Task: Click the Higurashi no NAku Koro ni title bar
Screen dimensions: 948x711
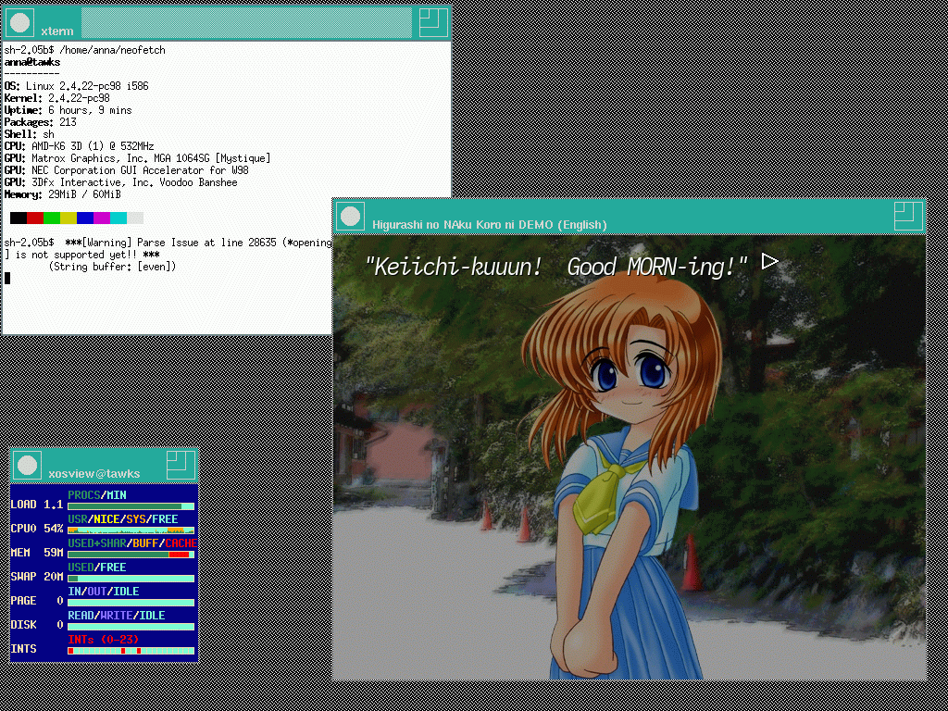Action: (629, 216)
